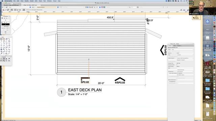
Task: Click the Navigate to Viewport button
Action: [x=181, y=60]
